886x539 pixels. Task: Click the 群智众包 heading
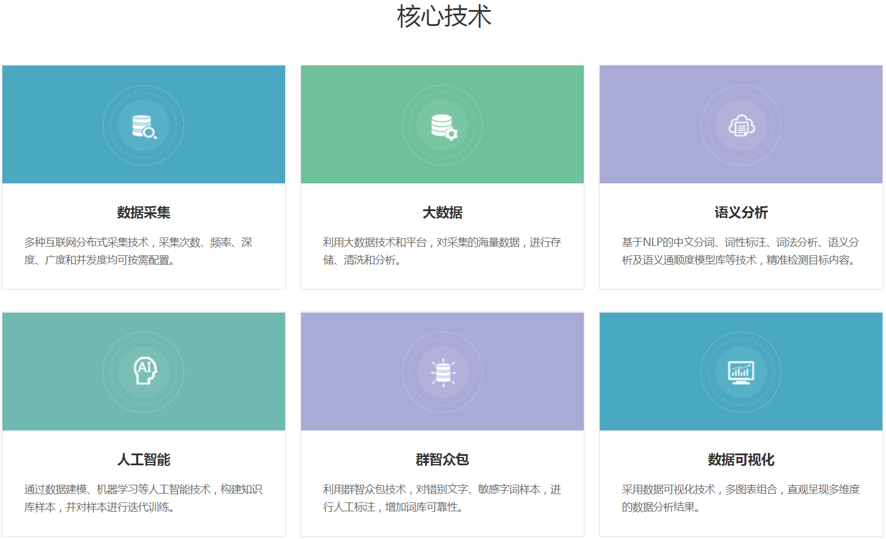point(442,459)
